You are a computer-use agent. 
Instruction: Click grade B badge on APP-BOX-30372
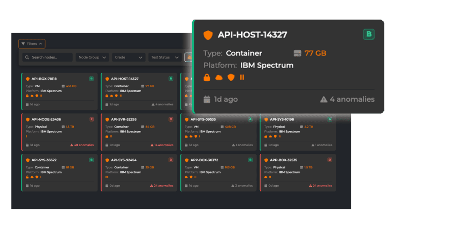pyautogui.click(x=250, y=160)
